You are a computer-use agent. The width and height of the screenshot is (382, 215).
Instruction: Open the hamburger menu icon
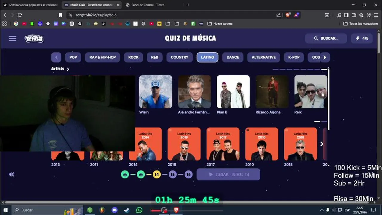(13, 39)
